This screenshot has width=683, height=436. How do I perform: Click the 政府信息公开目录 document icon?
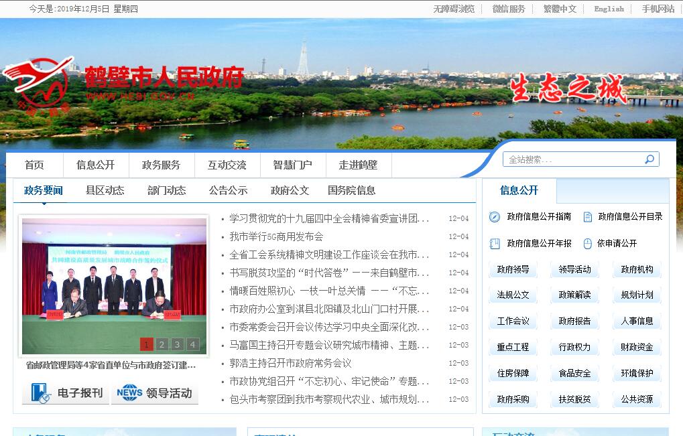[588, 217]
